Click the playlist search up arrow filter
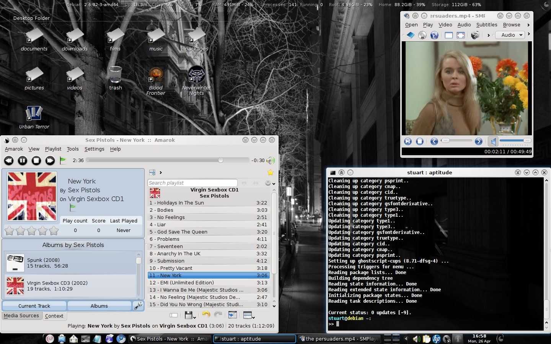The image size is (551, 344). point(256,183)
